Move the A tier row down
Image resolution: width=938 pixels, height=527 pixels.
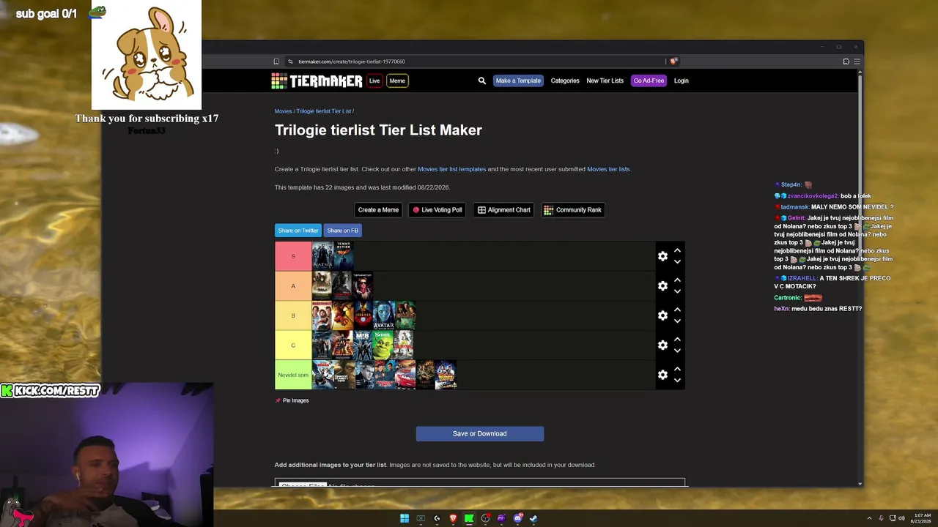677,291
